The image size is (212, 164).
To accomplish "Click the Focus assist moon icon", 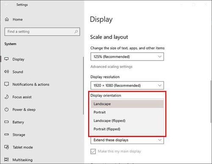I will click(x=6, y=97).
